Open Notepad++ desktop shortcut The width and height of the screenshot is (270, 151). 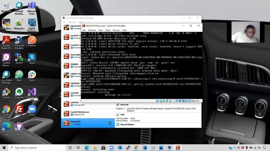click(x=19, y=24)
